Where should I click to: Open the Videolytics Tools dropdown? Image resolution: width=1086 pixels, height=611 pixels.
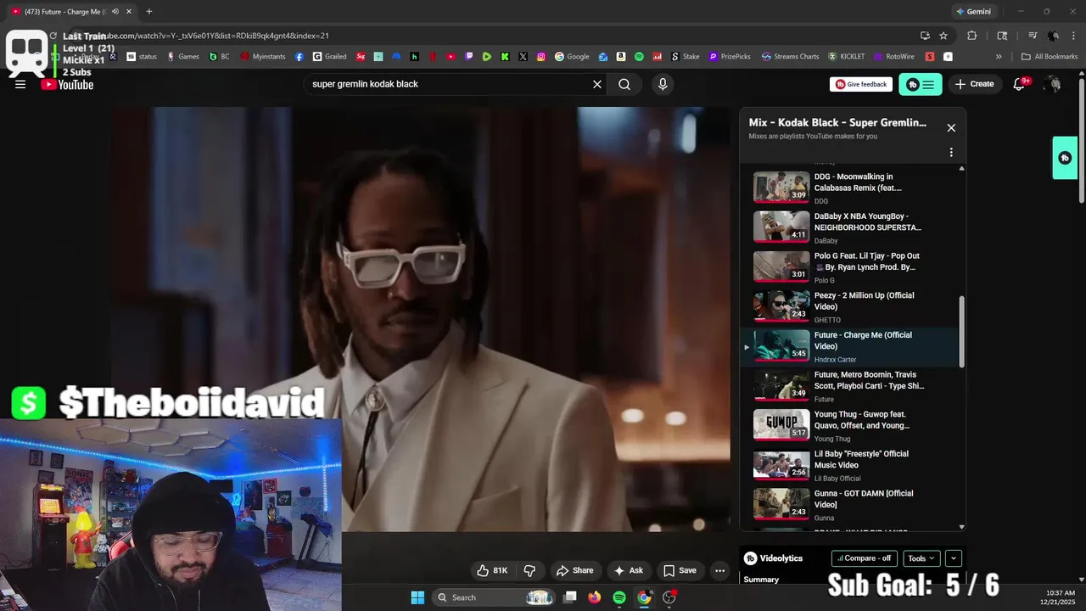[921, 558]
